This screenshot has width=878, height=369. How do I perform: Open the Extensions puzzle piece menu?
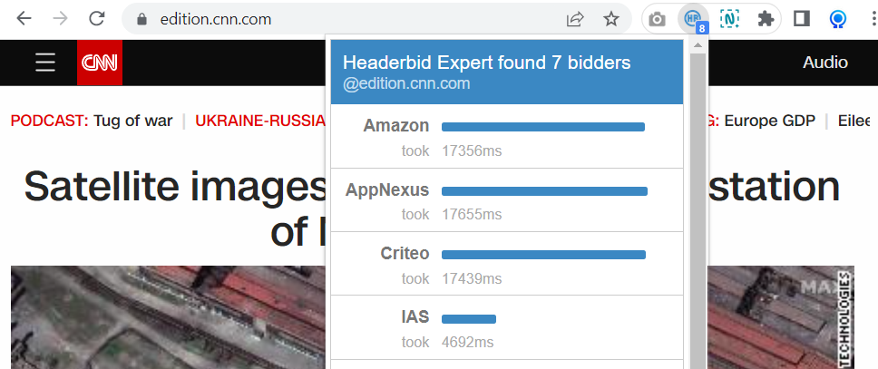pyautogui.click(x=766, y=20)
